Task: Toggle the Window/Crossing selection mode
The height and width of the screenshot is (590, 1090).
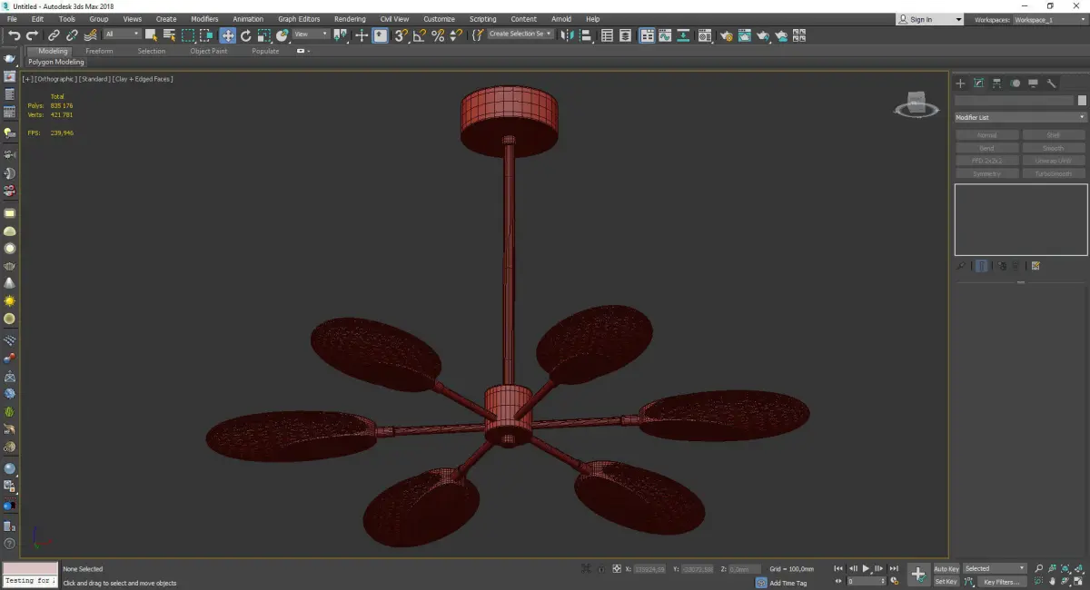Action: (206, 35)
